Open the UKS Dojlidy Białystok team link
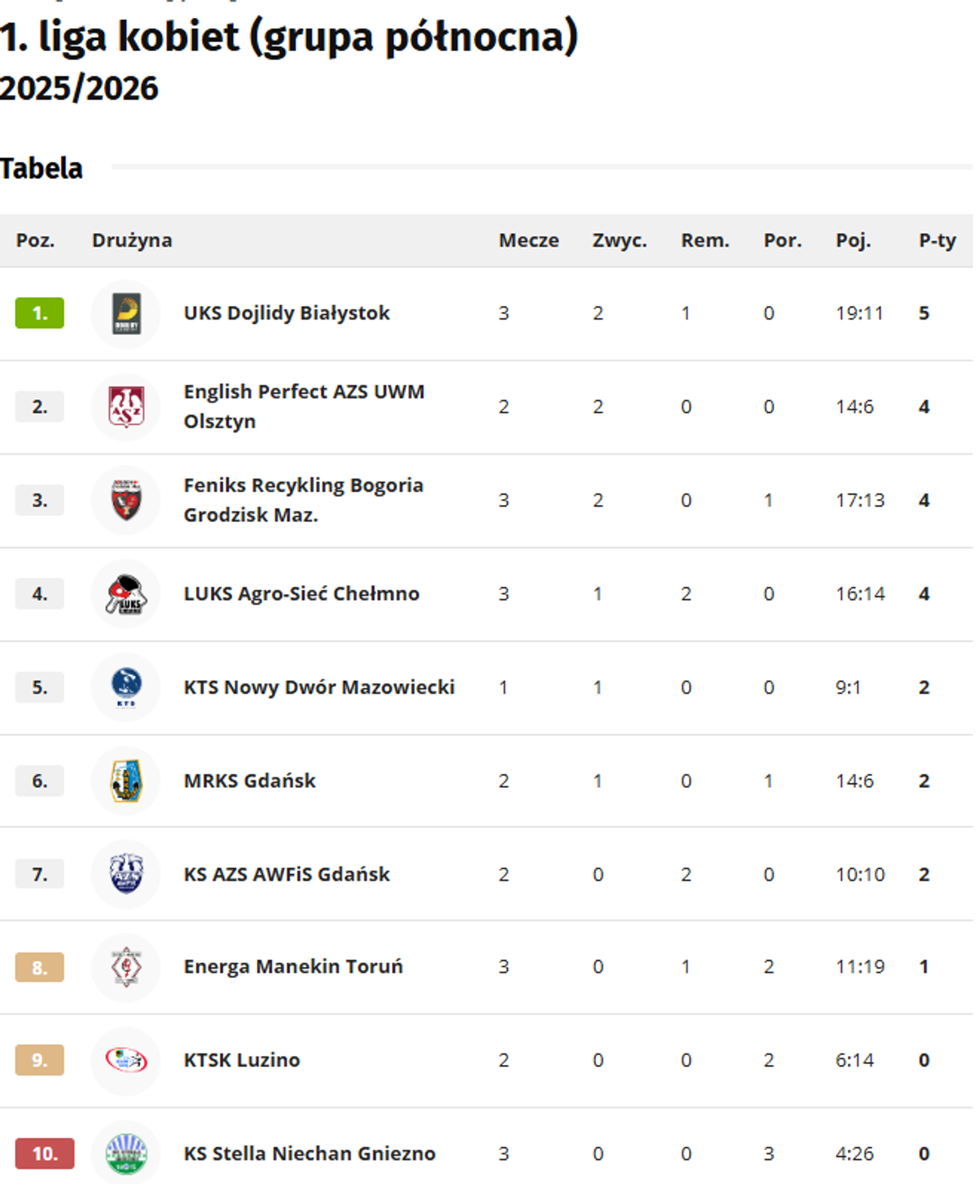The image size is (980, 1184). [x=286, y=313]
